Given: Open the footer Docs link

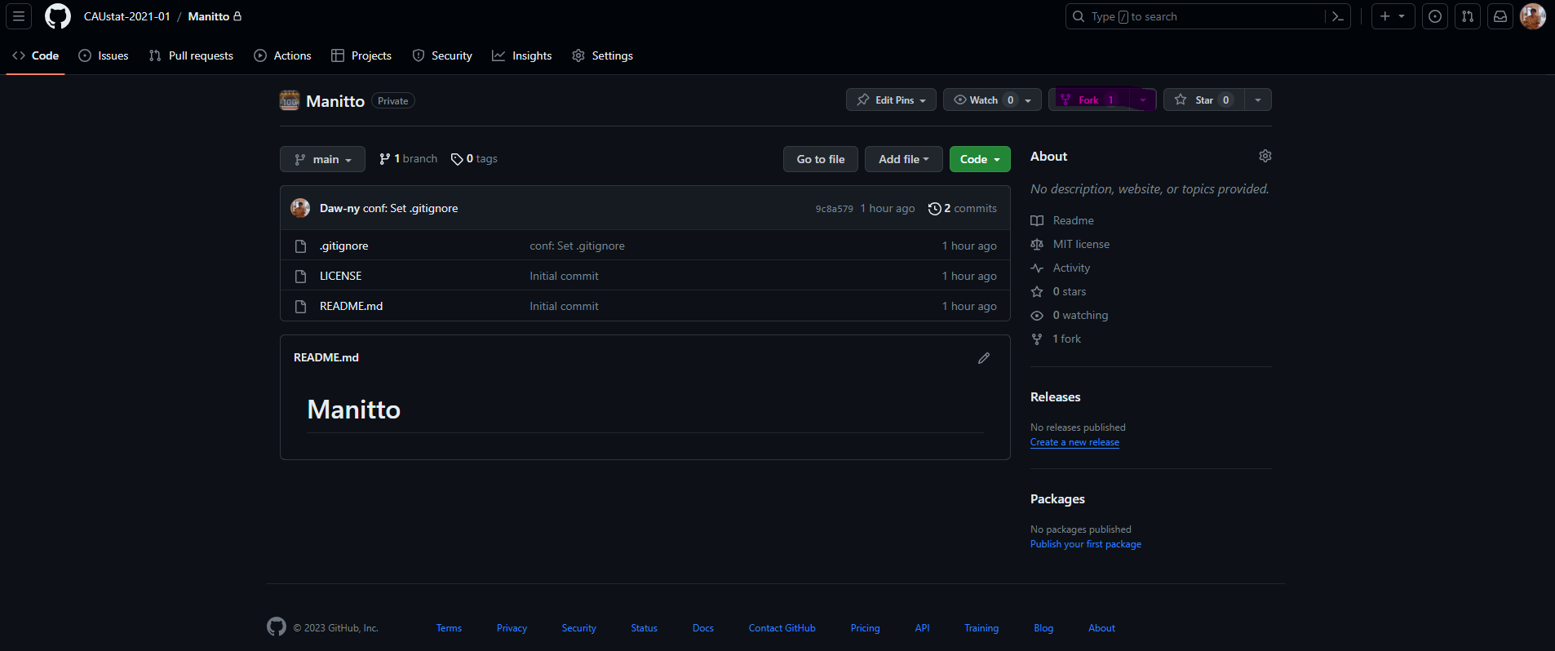Looking at the screenshot, I should [703, 628].
